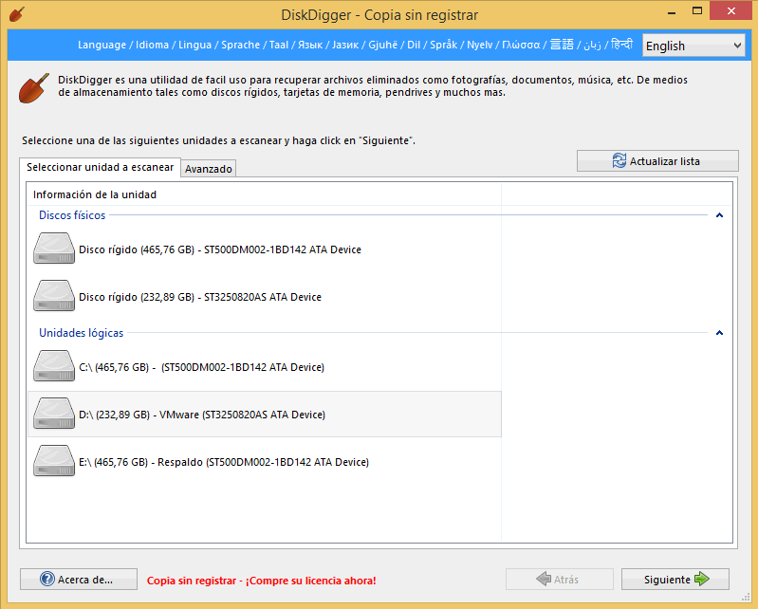This screenshot has width=758, height=609.
Task: Click the C:\ drive icon
Action: pos(54,367)
